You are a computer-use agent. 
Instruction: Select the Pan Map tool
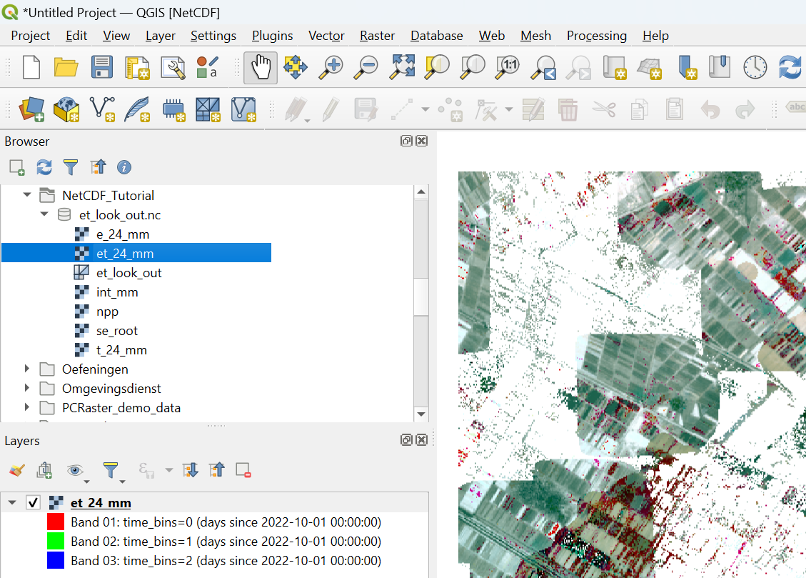tap(260, 68)
